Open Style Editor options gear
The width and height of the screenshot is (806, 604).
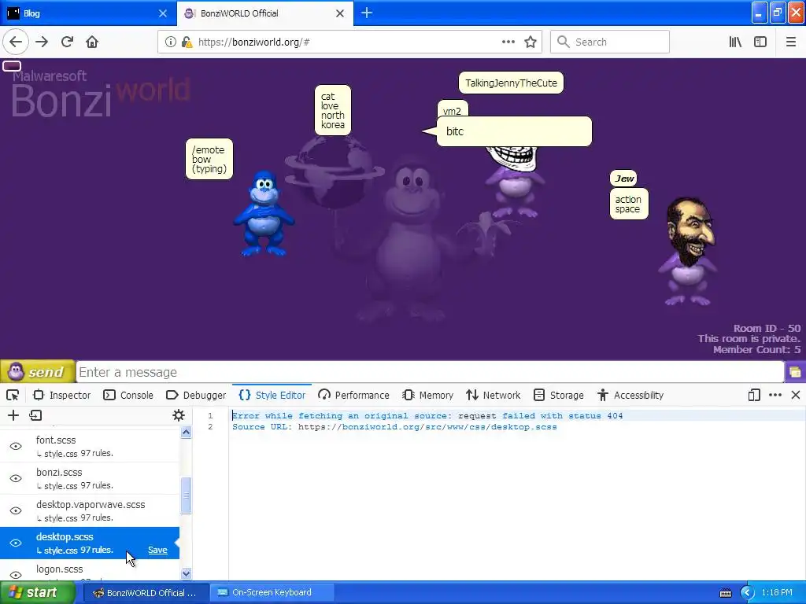[x=179, y=415]
